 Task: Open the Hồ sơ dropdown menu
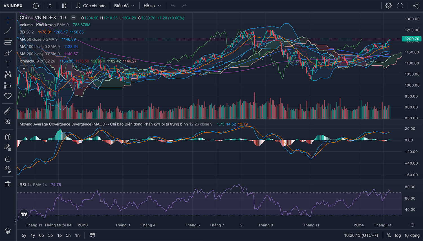click(152, 6)
